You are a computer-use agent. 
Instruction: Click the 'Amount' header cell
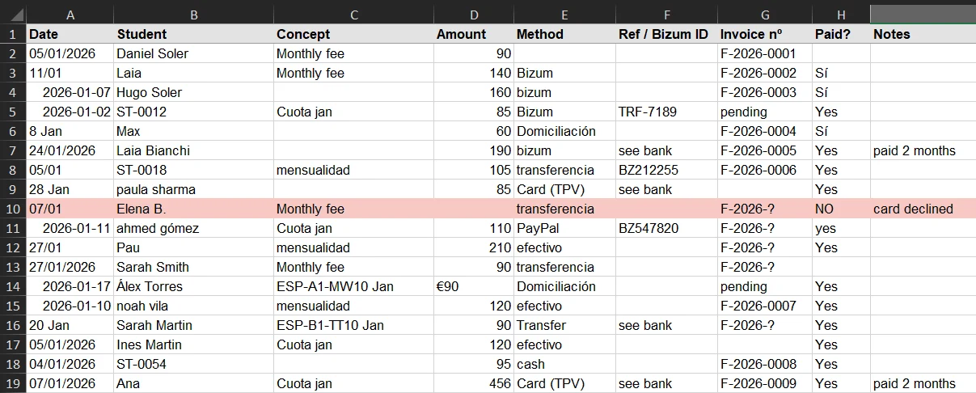[474, 34]
